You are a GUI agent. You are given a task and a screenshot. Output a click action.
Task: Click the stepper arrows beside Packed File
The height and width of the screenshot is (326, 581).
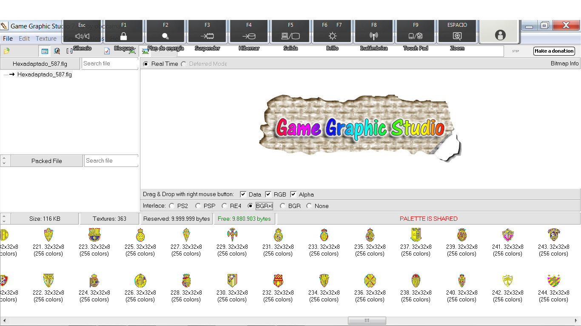[x=4, y=161]
